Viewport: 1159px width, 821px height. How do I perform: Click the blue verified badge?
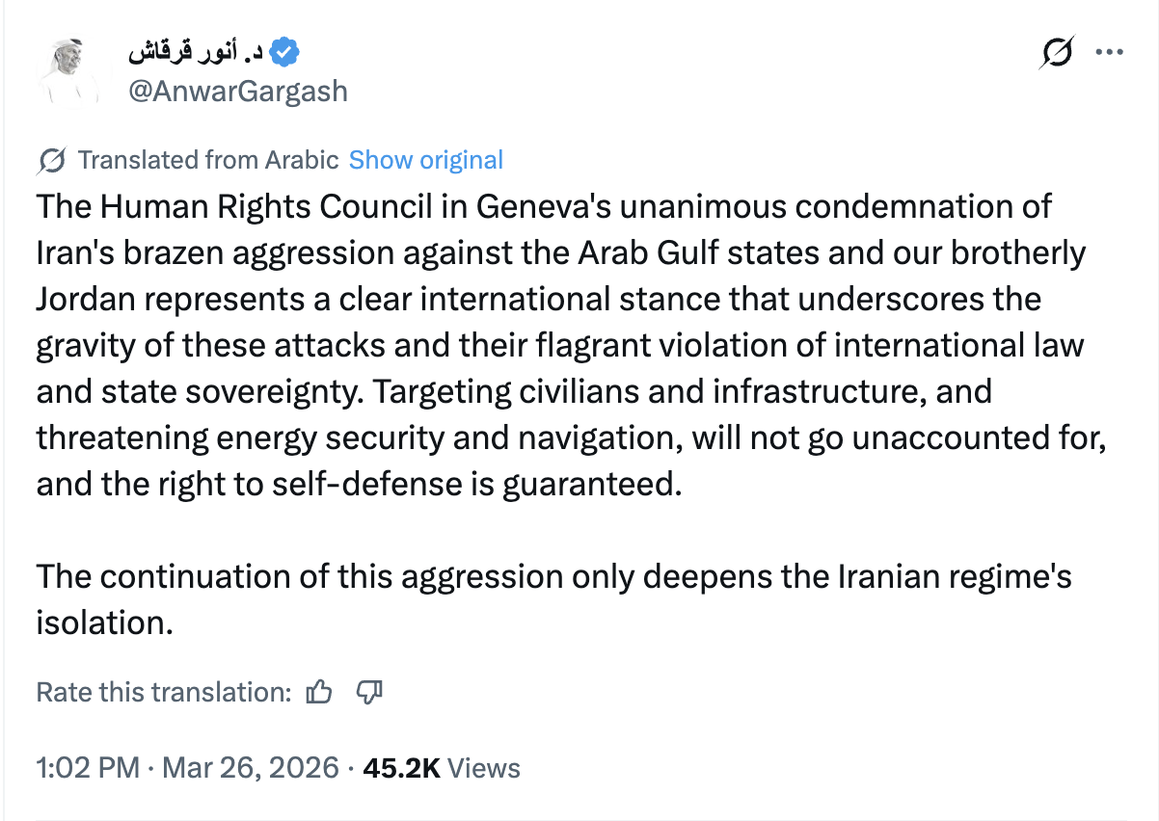coord(283,52)
